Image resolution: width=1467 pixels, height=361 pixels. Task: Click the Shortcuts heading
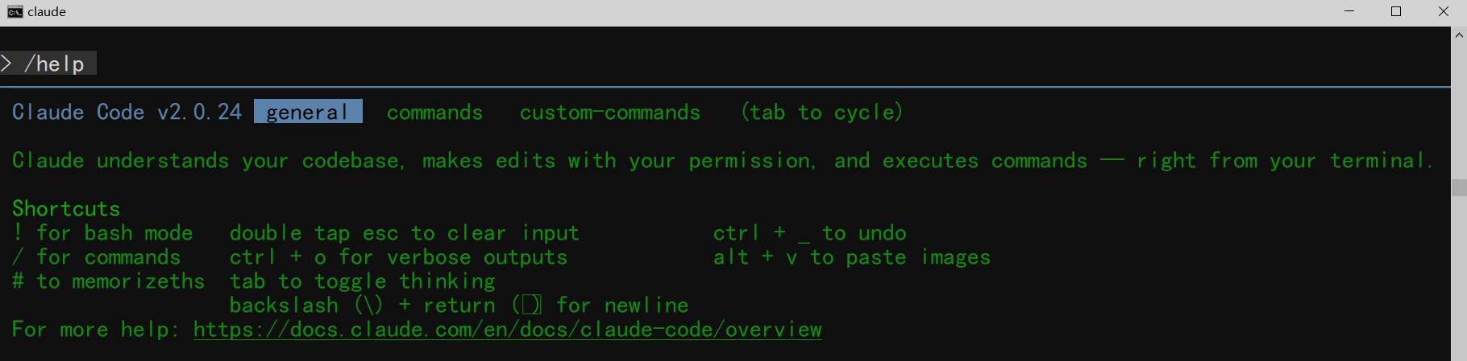coord(66,209)
